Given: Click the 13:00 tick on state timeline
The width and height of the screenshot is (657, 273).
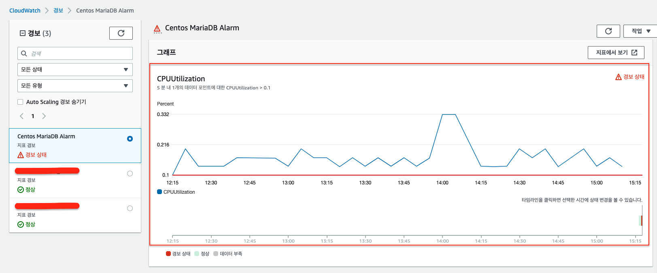Looking at the screenshot, I should click(288, 241).
